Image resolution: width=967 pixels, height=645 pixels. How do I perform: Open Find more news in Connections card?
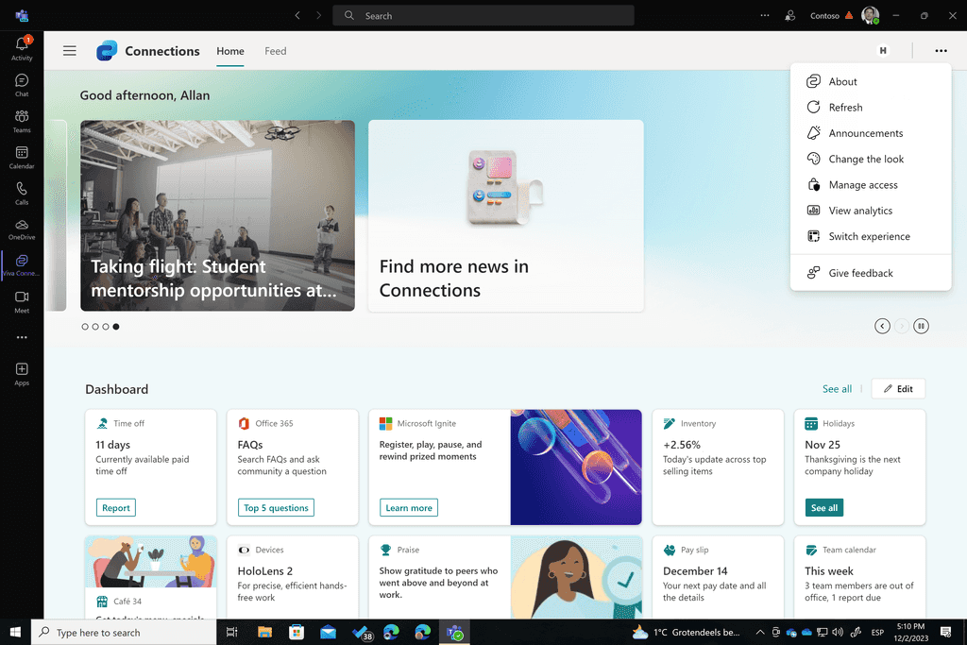tap(506, 216)
